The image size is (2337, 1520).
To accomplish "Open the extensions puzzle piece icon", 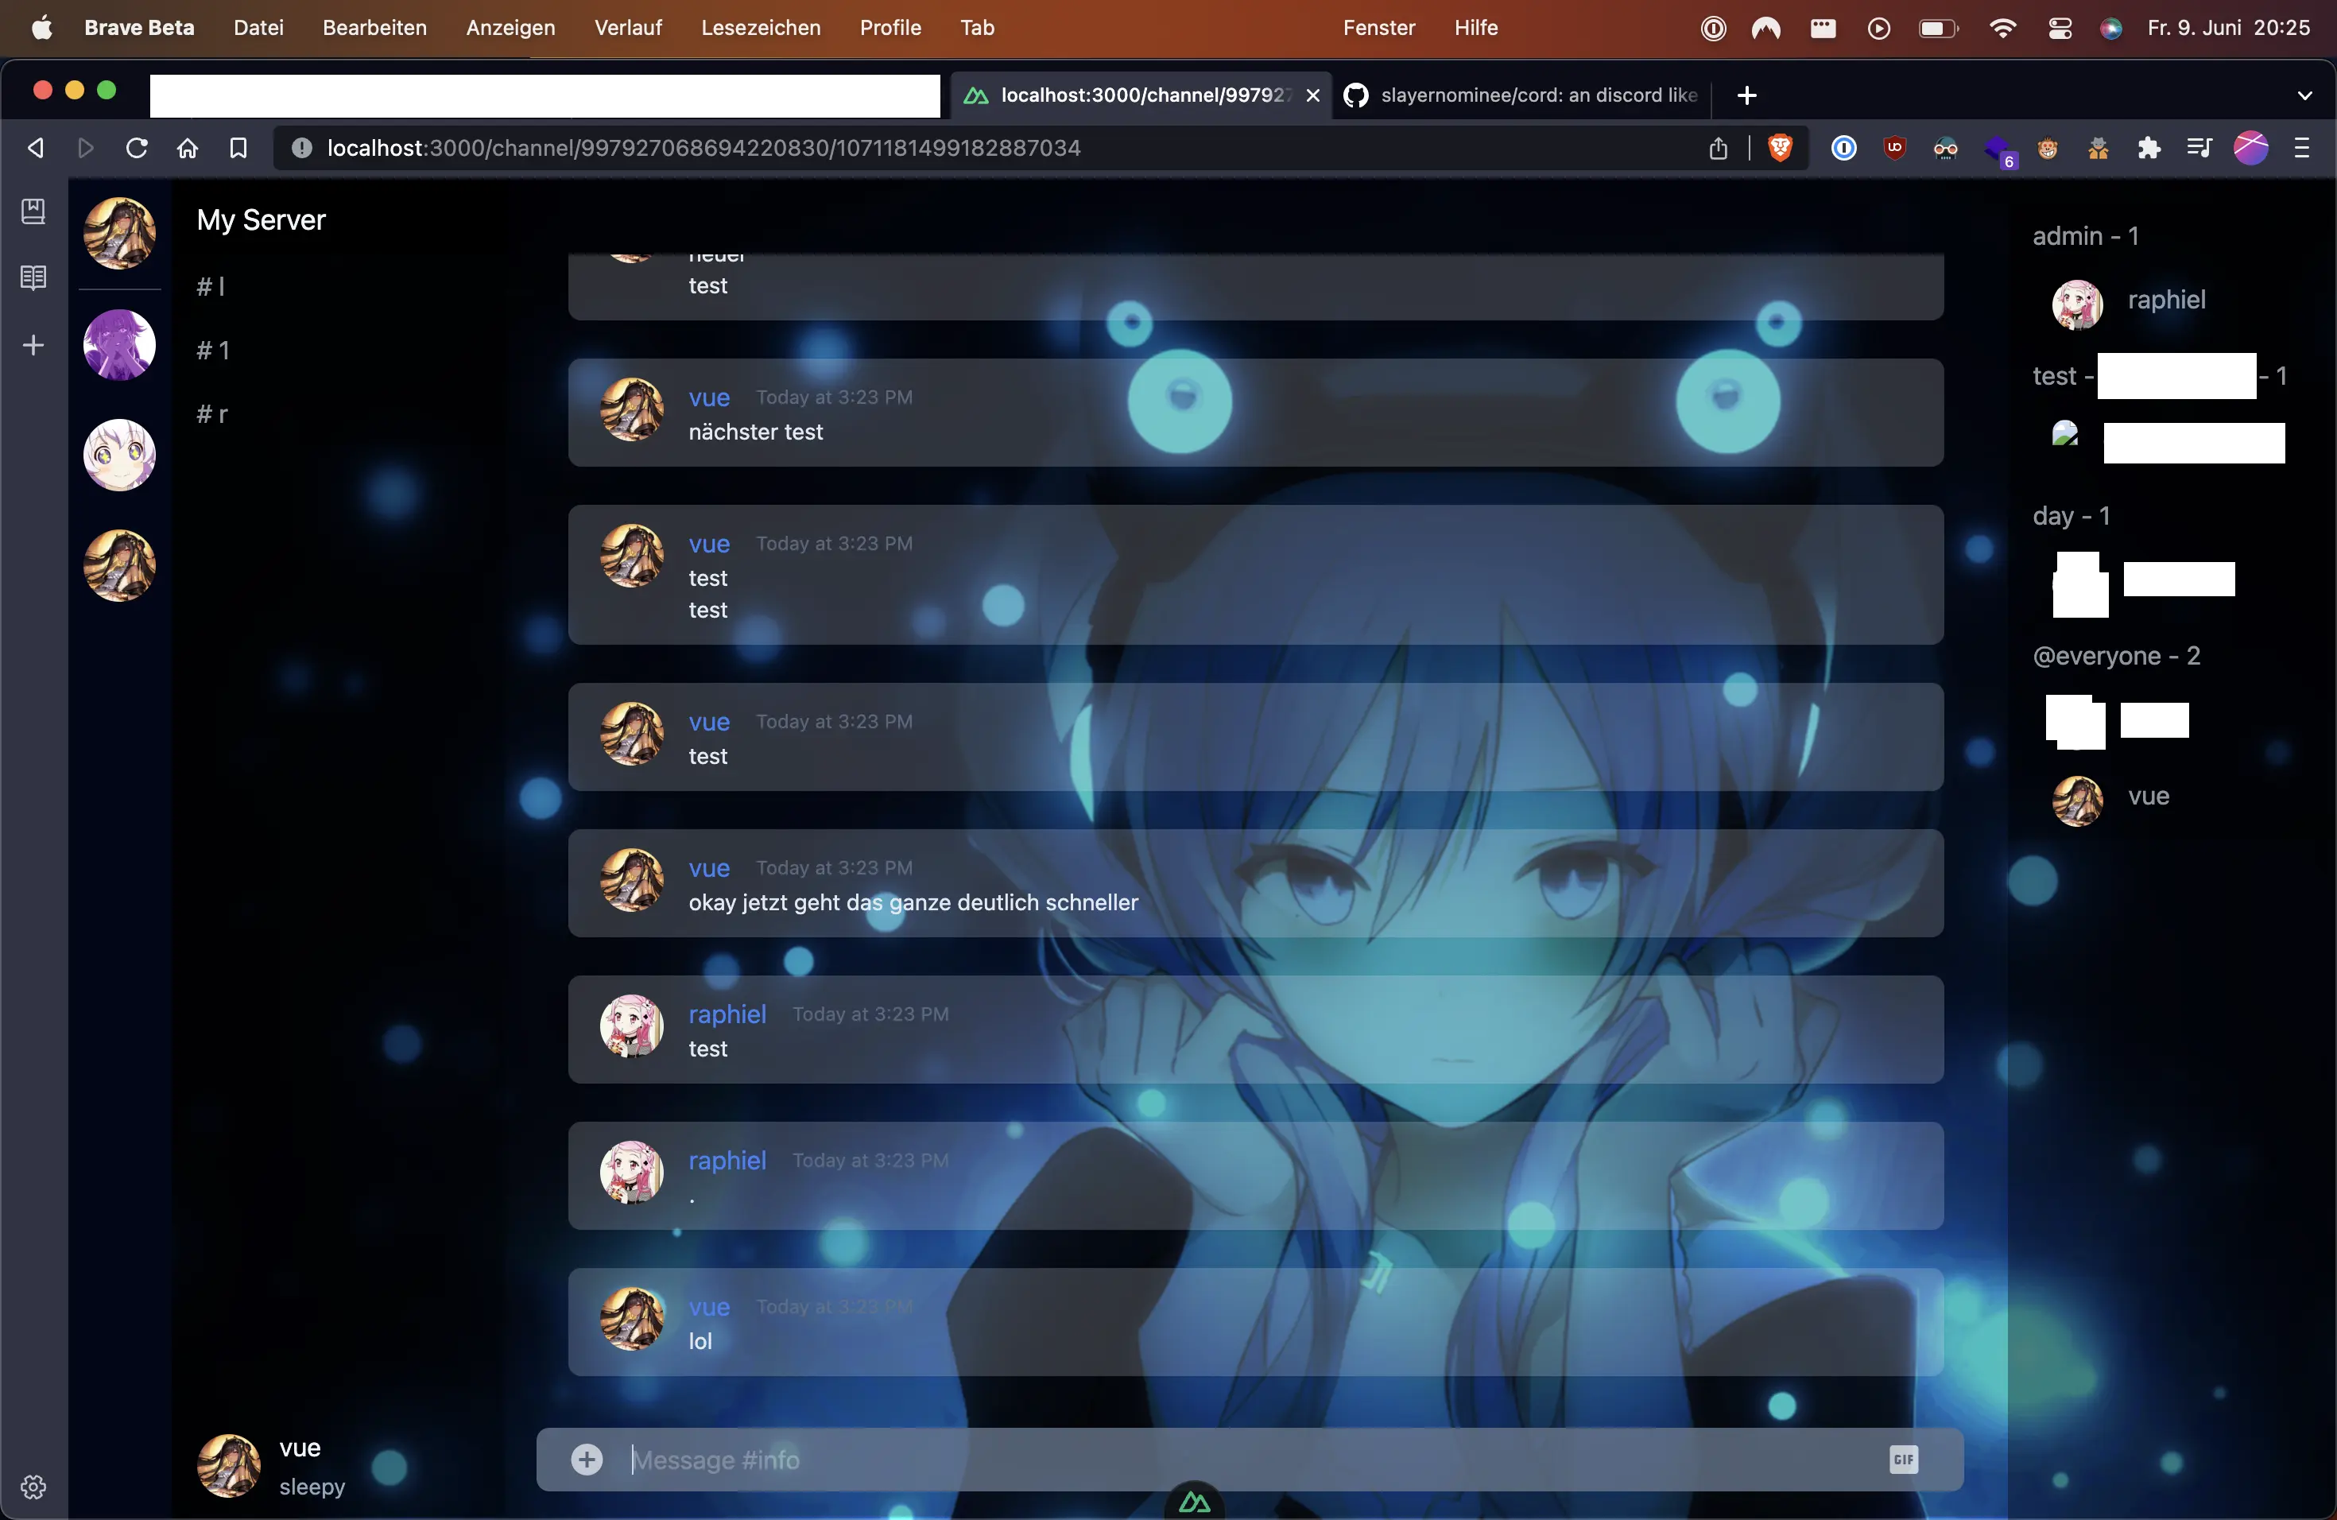I will click(2149, 149).
